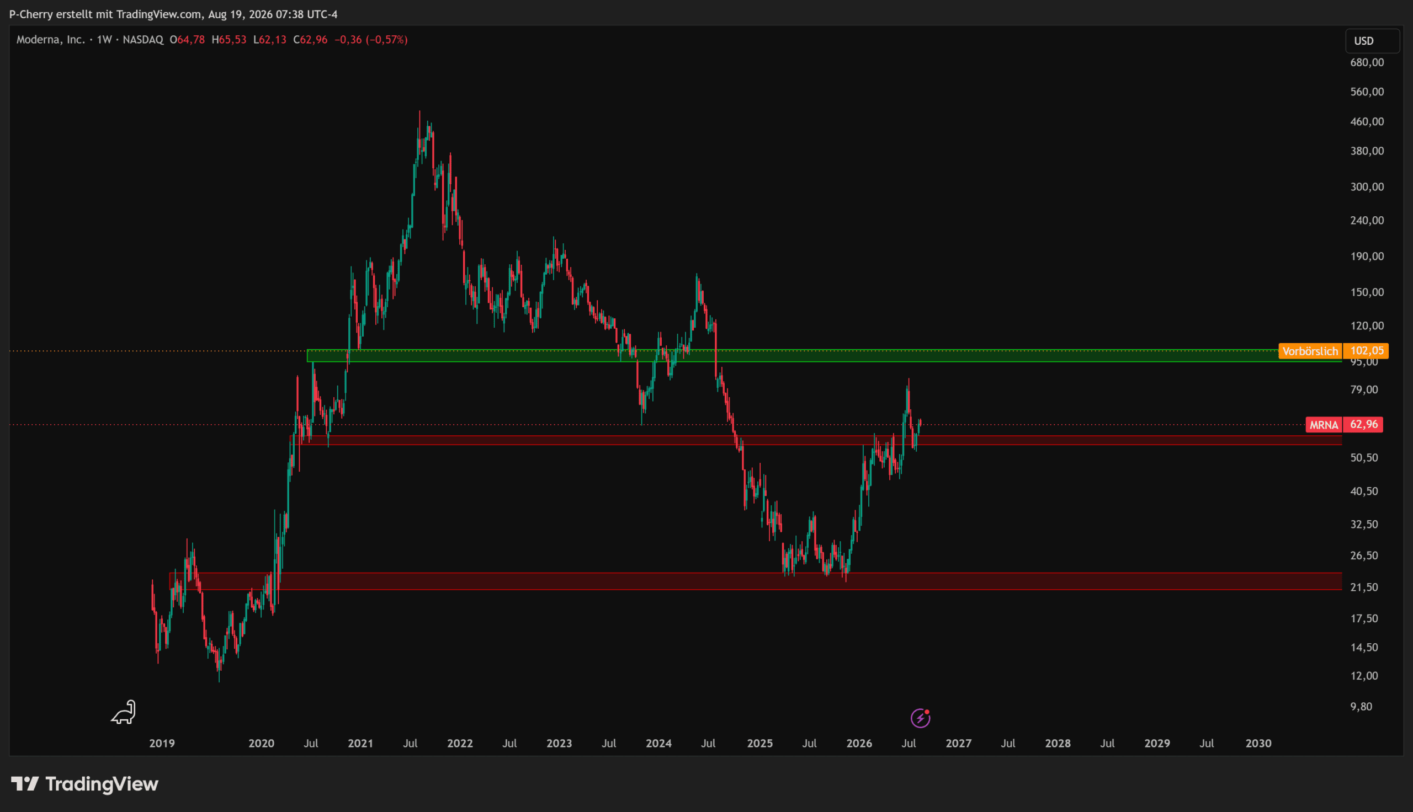Click the 2027 time axis label
1413x812 pixels.
tap(958, 744)
